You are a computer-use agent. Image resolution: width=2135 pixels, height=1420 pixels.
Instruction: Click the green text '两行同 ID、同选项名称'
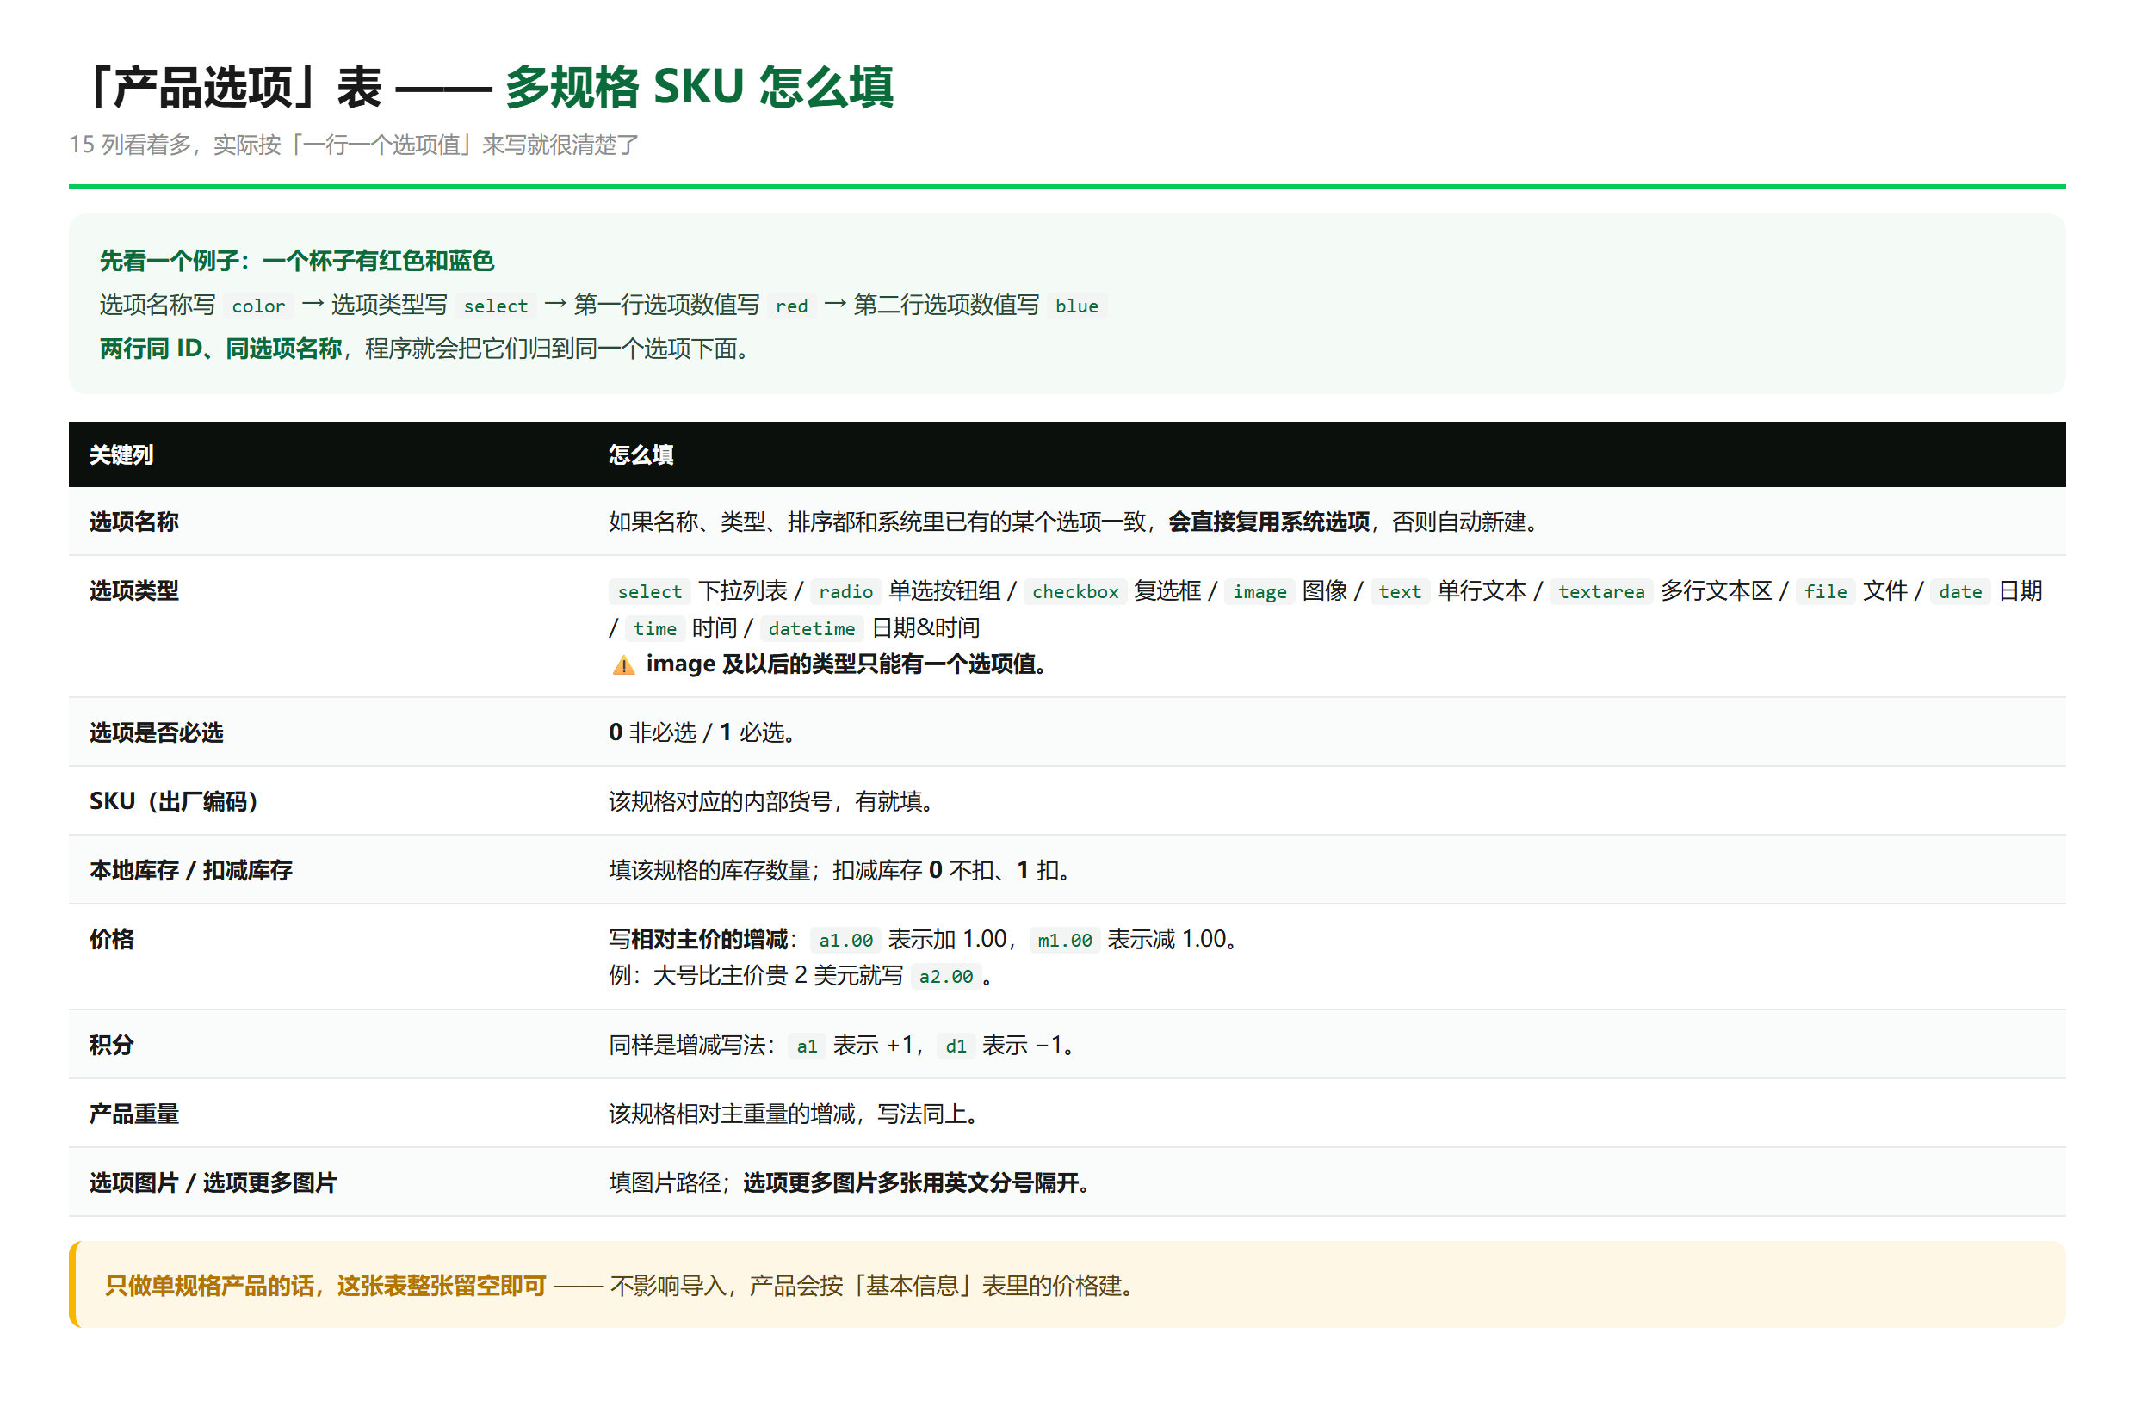[x=220, y=348]
